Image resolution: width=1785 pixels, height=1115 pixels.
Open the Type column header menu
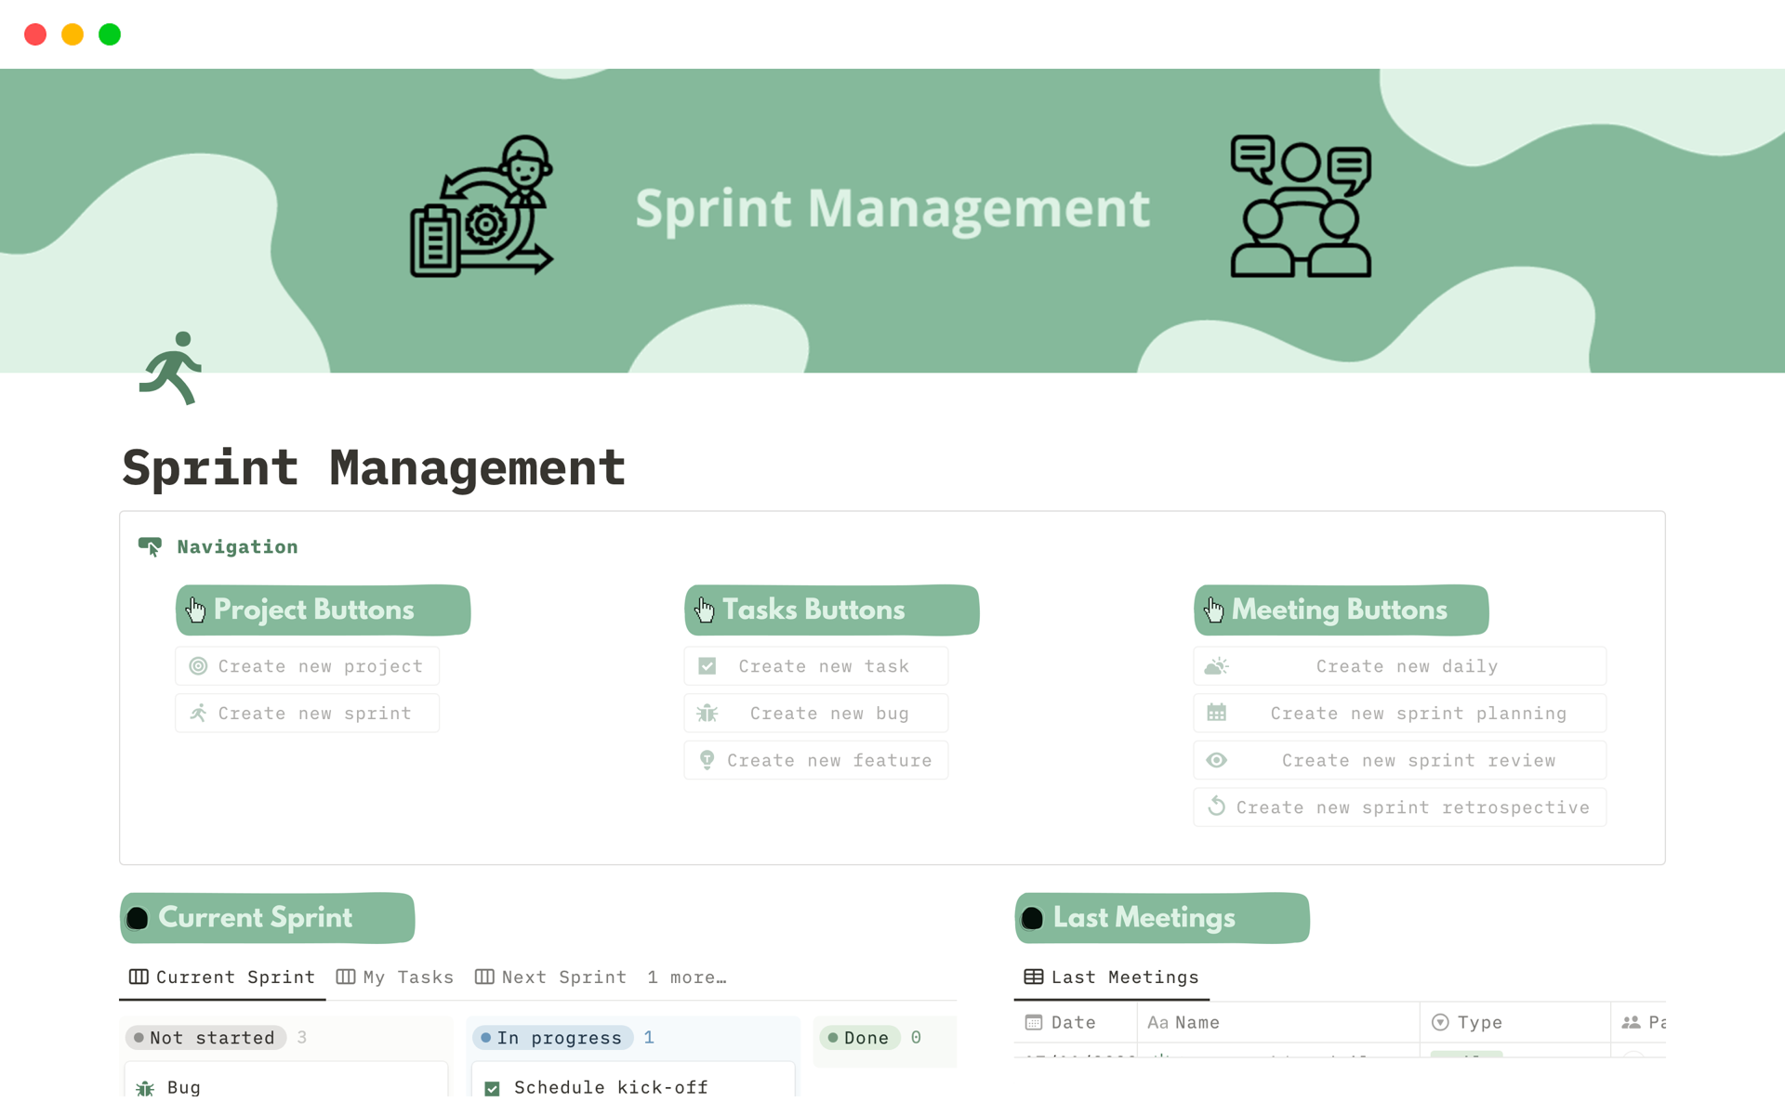coord(1478,1022)
